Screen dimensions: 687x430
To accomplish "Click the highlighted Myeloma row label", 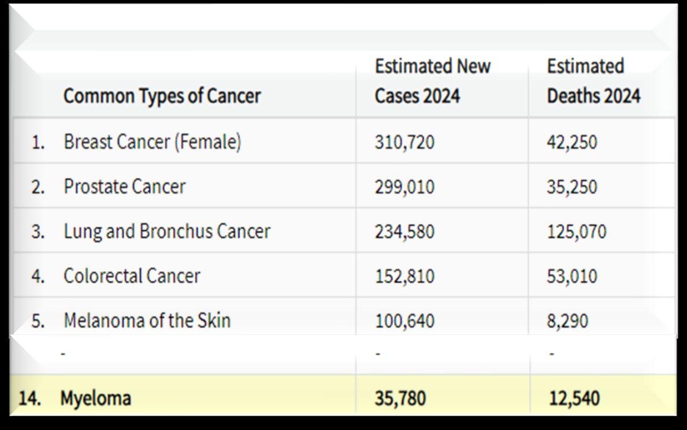I will tap(95, 398).
